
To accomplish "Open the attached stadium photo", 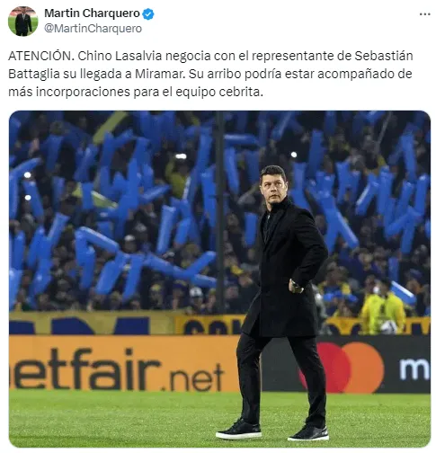I will pyautogui.click(x=219, y=279).
